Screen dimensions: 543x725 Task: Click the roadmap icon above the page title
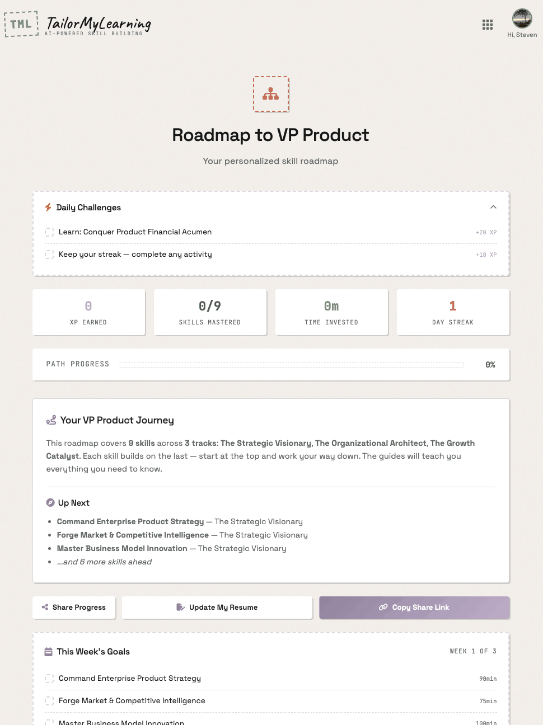click(x=270, y=94)
